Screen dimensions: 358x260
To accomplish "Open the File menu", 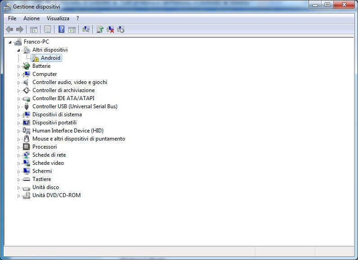I will [12, 18].
